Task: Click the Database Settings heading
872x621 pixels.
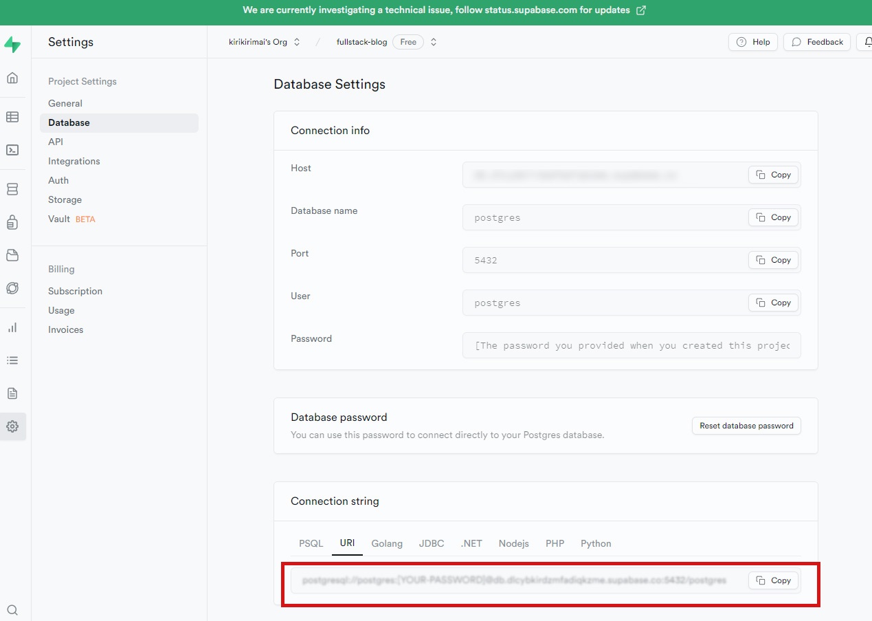Action: click(x=330, y=85)
